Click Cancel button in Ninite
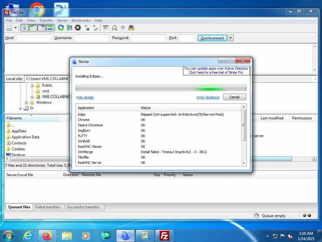The image size is (322, 242). pos(235,97)
